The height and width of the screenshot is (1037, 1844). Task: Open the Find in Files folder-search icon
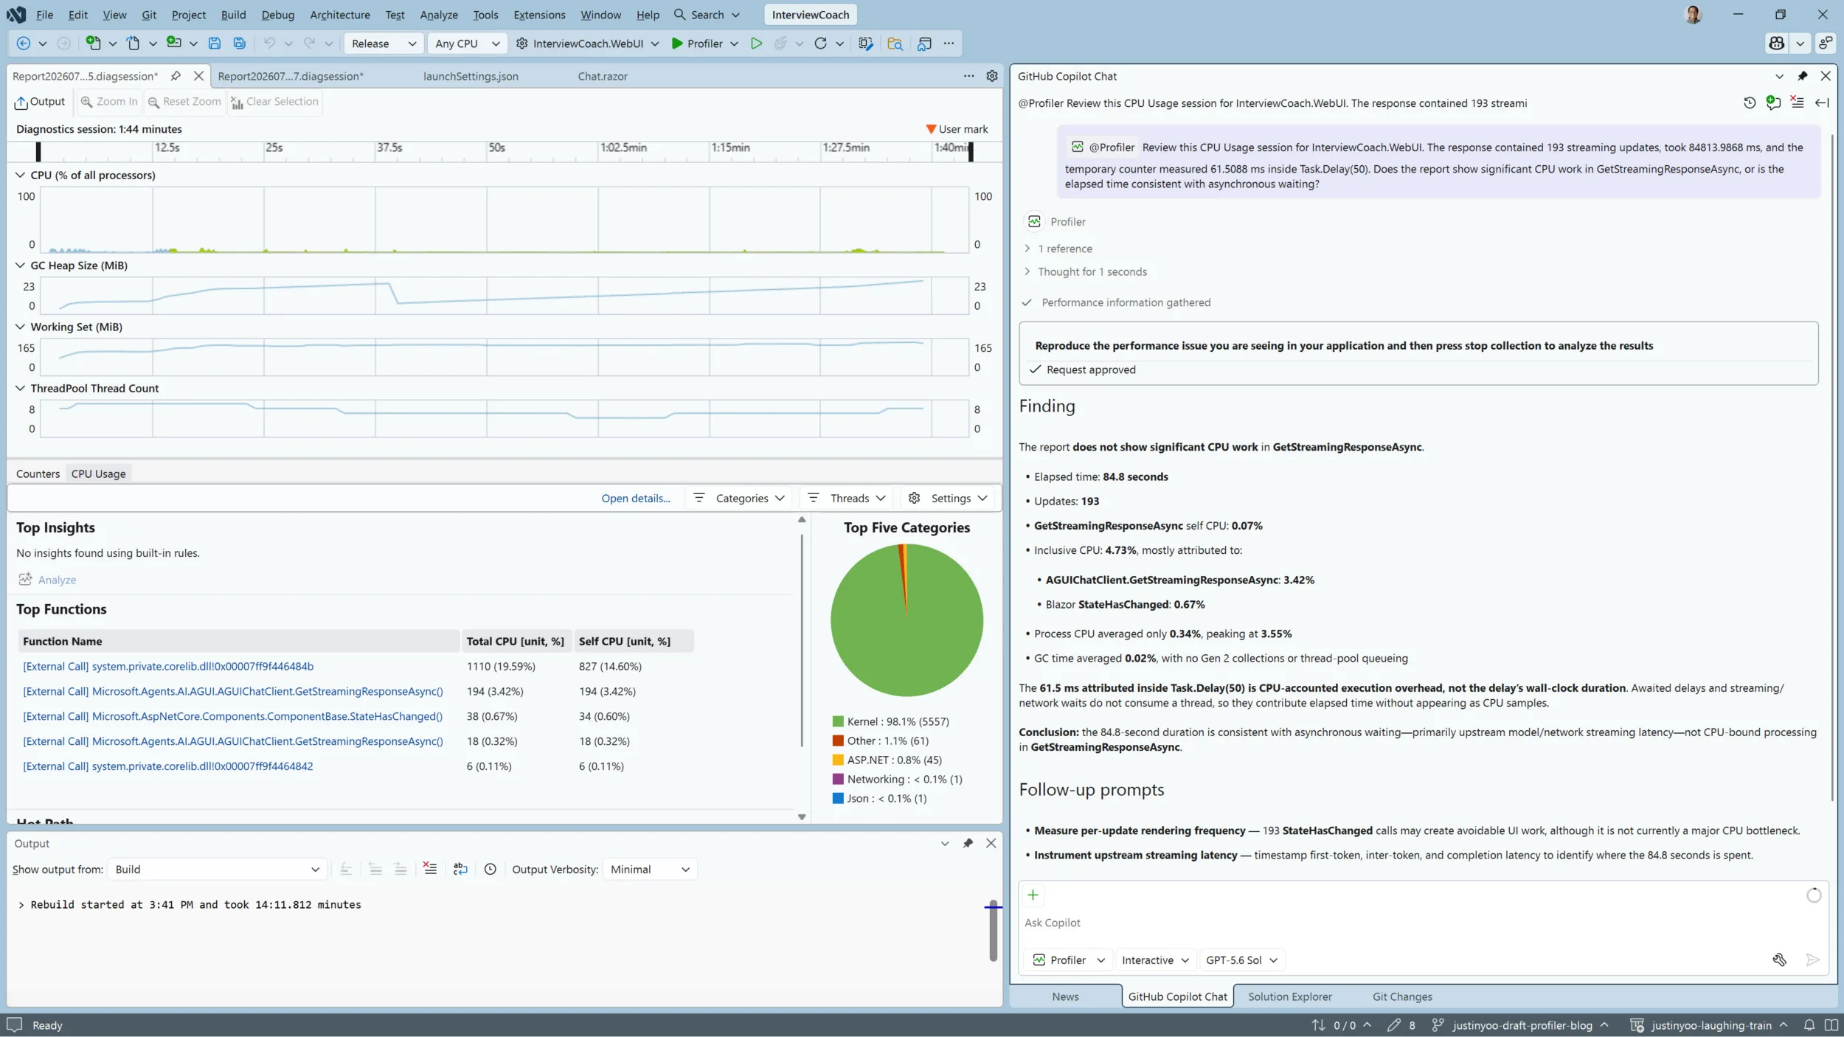point(895,44)
